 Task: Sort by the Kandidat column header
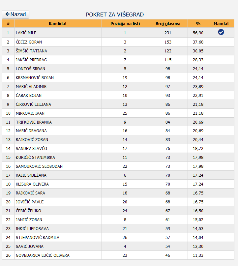point(58,24)
